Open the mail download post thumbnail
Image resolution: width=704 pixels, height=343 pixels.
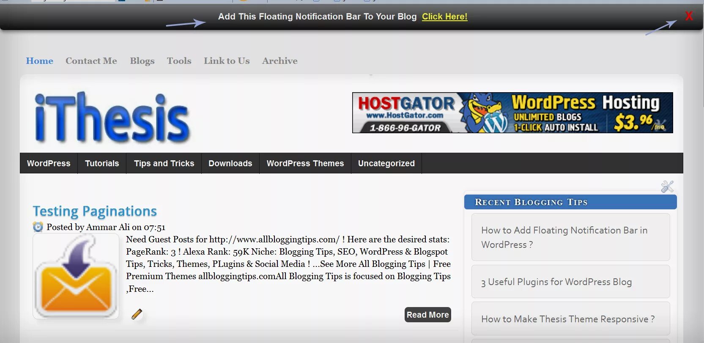click(x=76, y=276)
